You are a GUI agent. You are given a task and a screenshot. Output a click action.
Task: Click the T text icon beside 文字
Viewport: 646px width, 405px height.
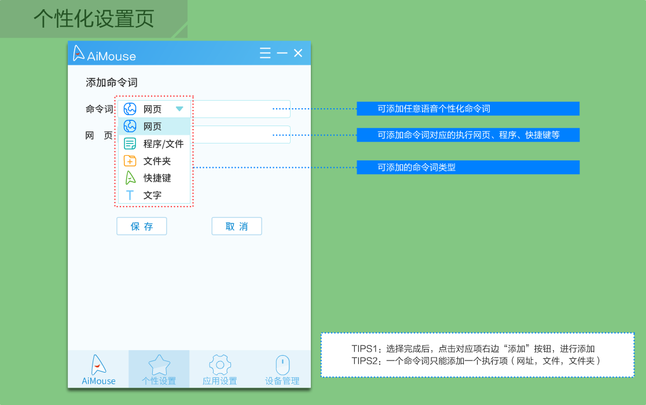click(x=130, y=195)
